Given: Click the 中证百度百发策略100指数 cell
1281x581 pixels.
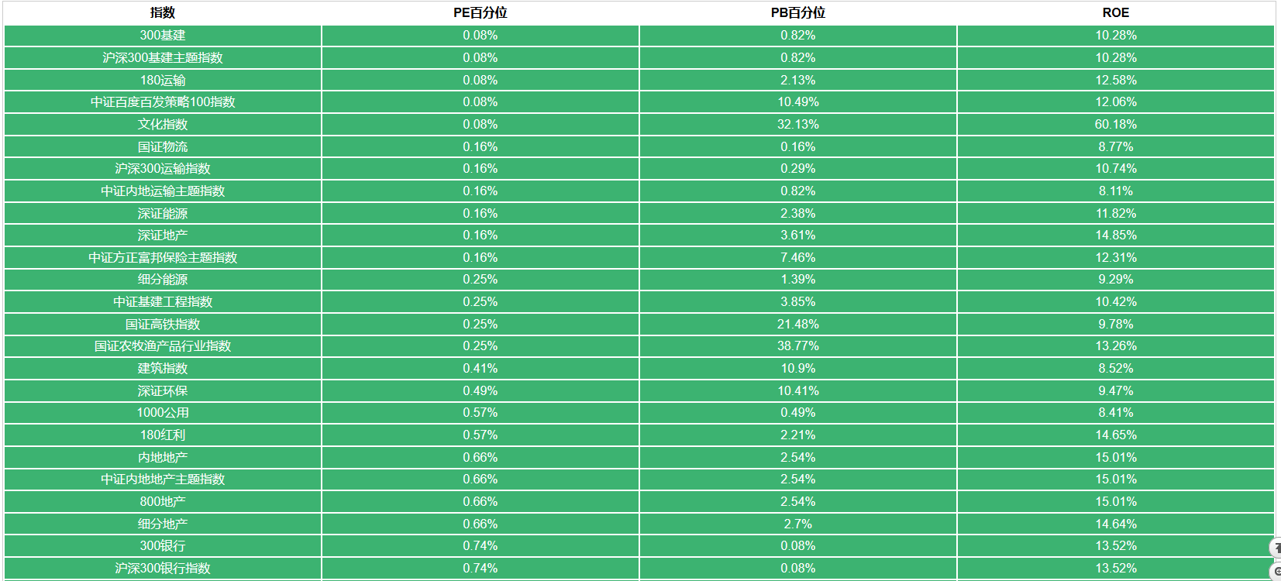Looking at the screenshot, I should coord(163,102).
